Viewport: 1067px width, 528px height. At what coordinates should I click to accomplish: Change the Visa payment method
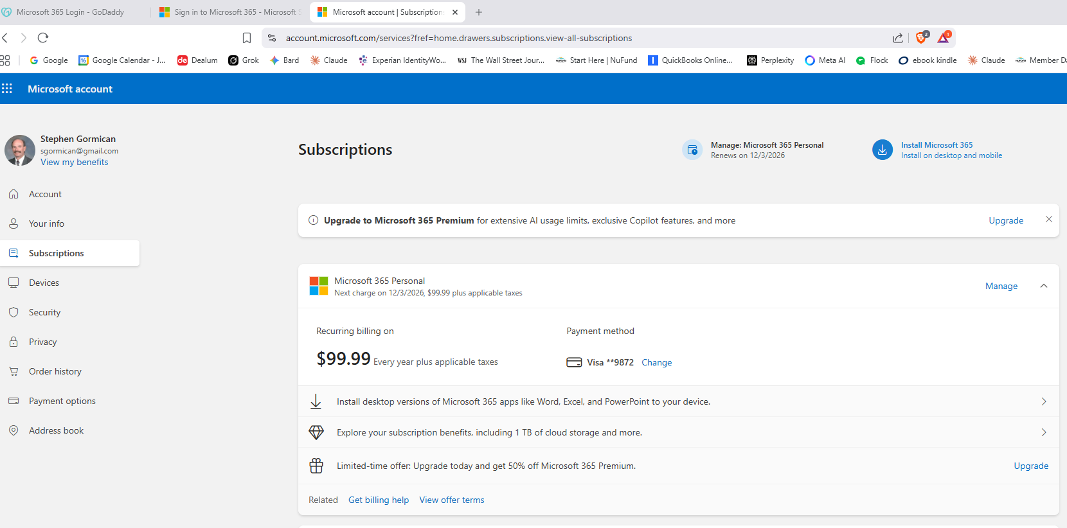[x=656, y=362]
